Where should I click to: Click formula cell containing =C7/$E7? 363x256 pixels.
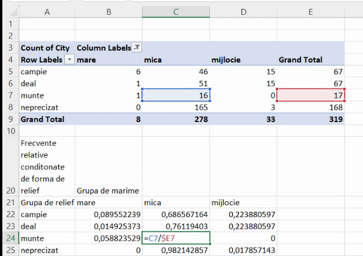176,238
